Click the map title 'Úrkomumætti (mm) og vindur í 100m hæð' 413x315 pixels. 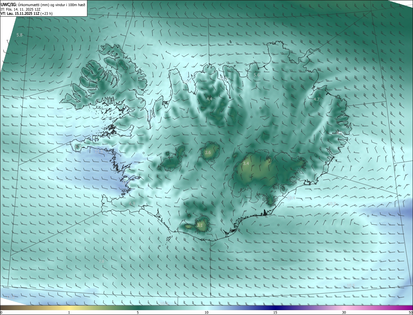(51, 5)
